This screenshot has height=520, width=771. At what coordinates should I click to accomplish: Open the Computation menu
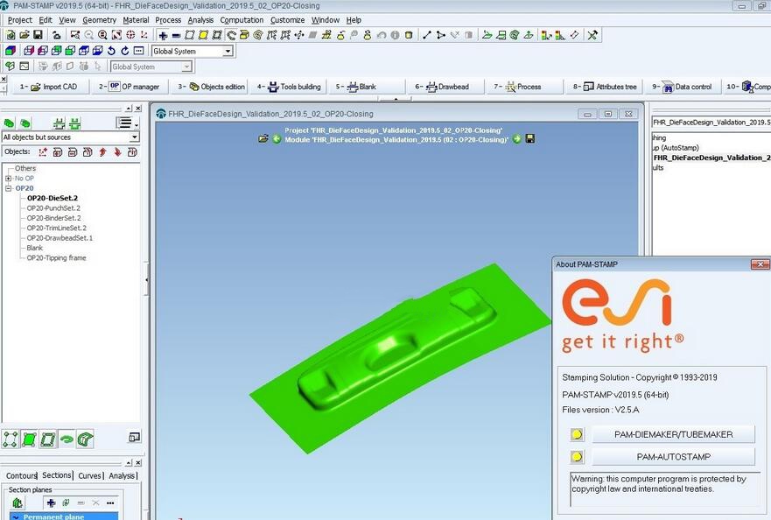point(242,20)
